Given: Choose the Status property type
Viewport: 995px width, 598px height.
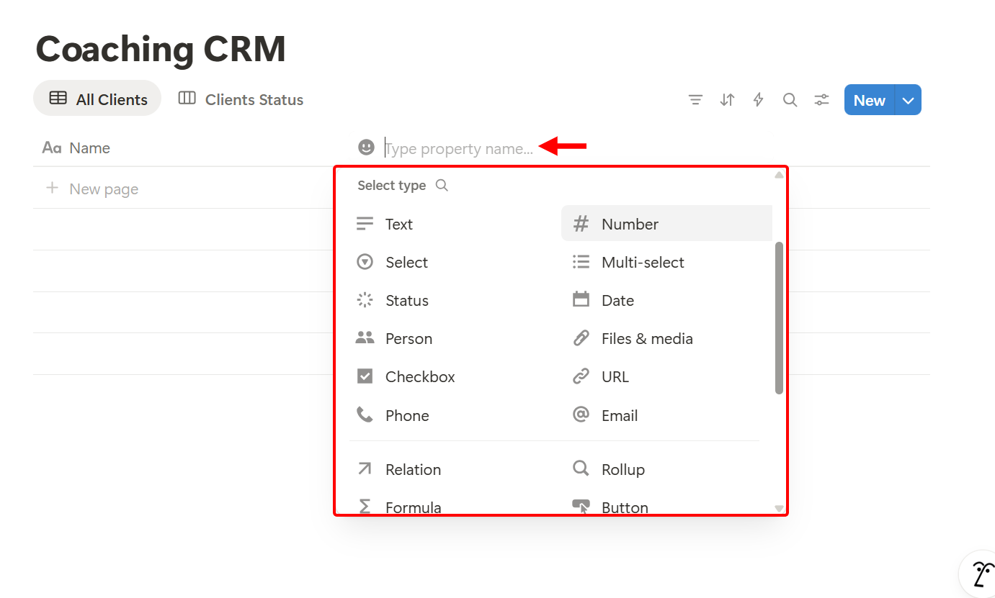Looking at the screenshot, I should click(407, 300).
